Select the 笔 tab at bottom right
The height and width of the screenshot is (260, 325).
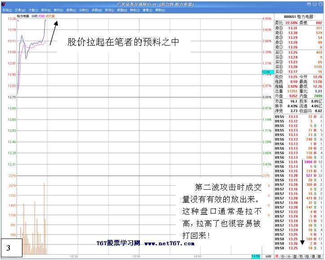pyautogui.click(x=277, y=256)
